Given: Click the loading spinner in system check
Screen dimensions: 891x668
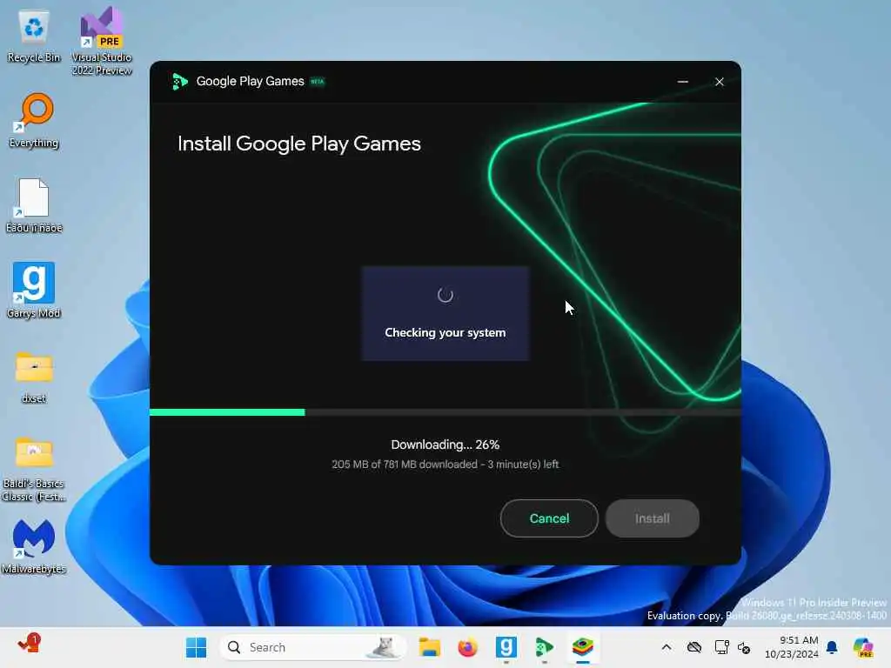Looking at the screenshot, I should (x=445, y=295).
